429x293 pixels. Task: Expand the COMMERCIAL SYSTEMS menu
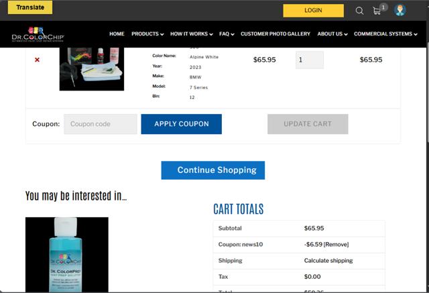[385, 34]
